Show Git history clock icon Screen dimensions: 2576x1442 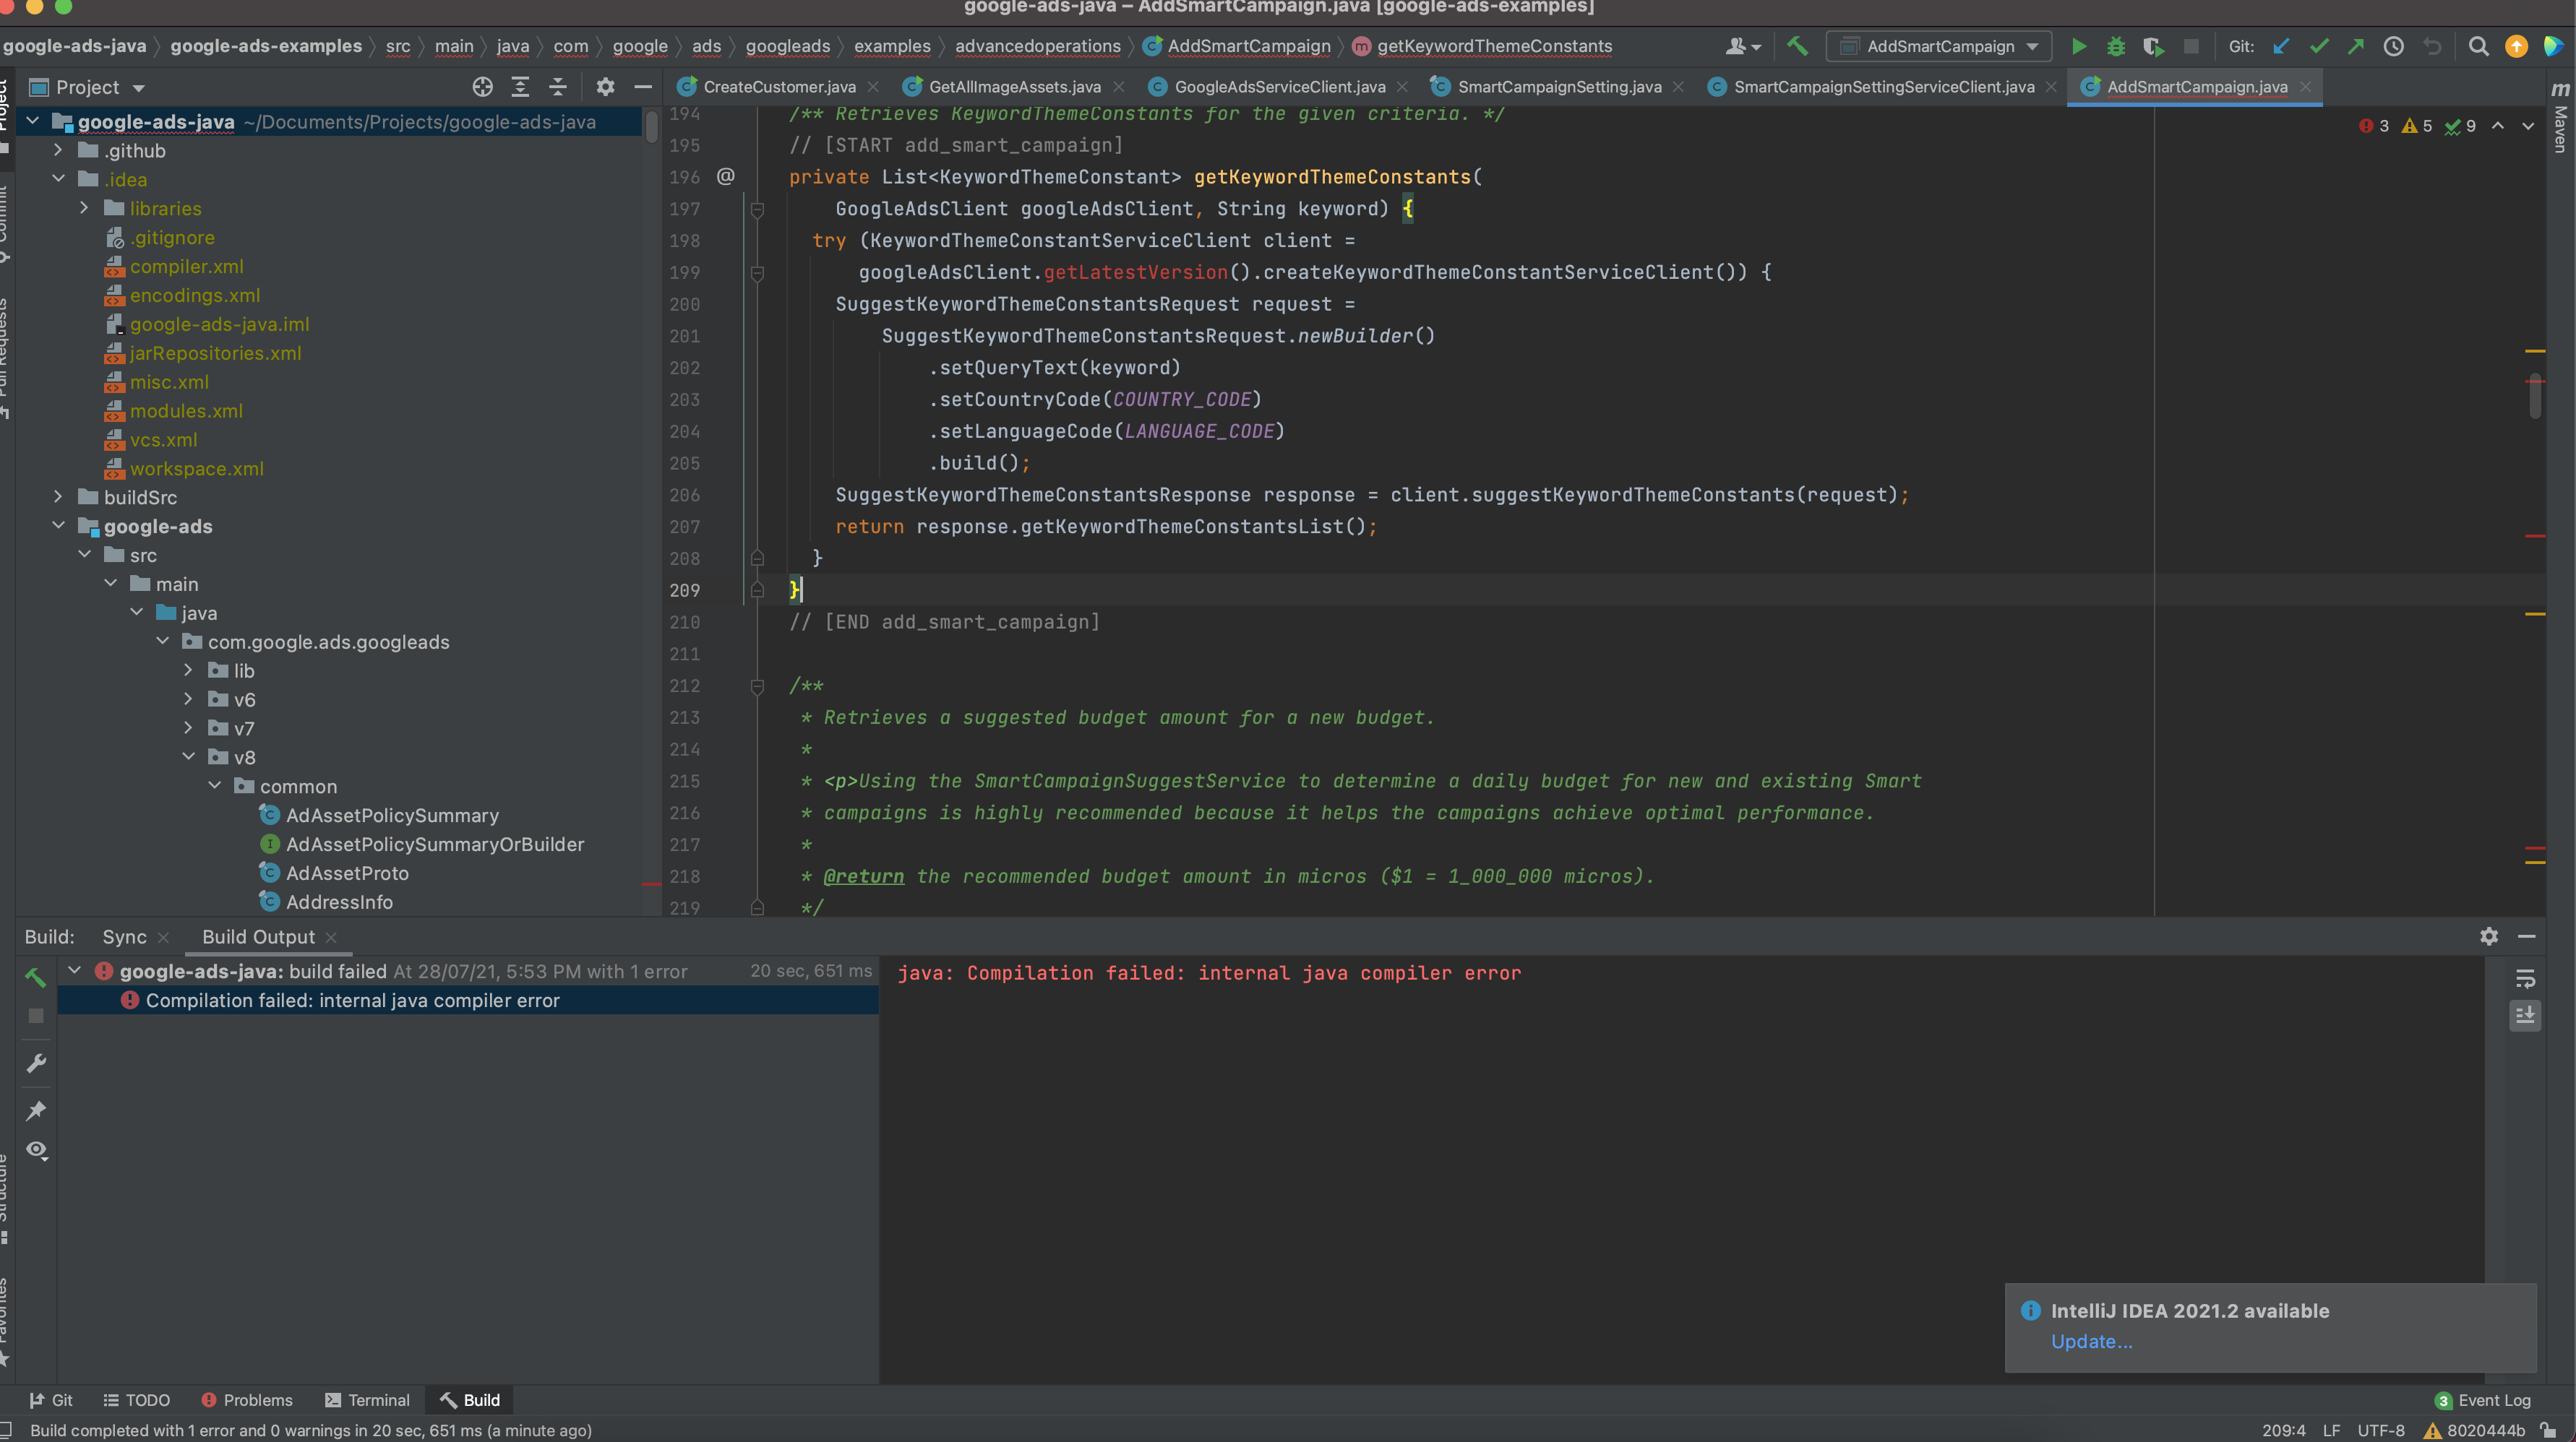2393,46
